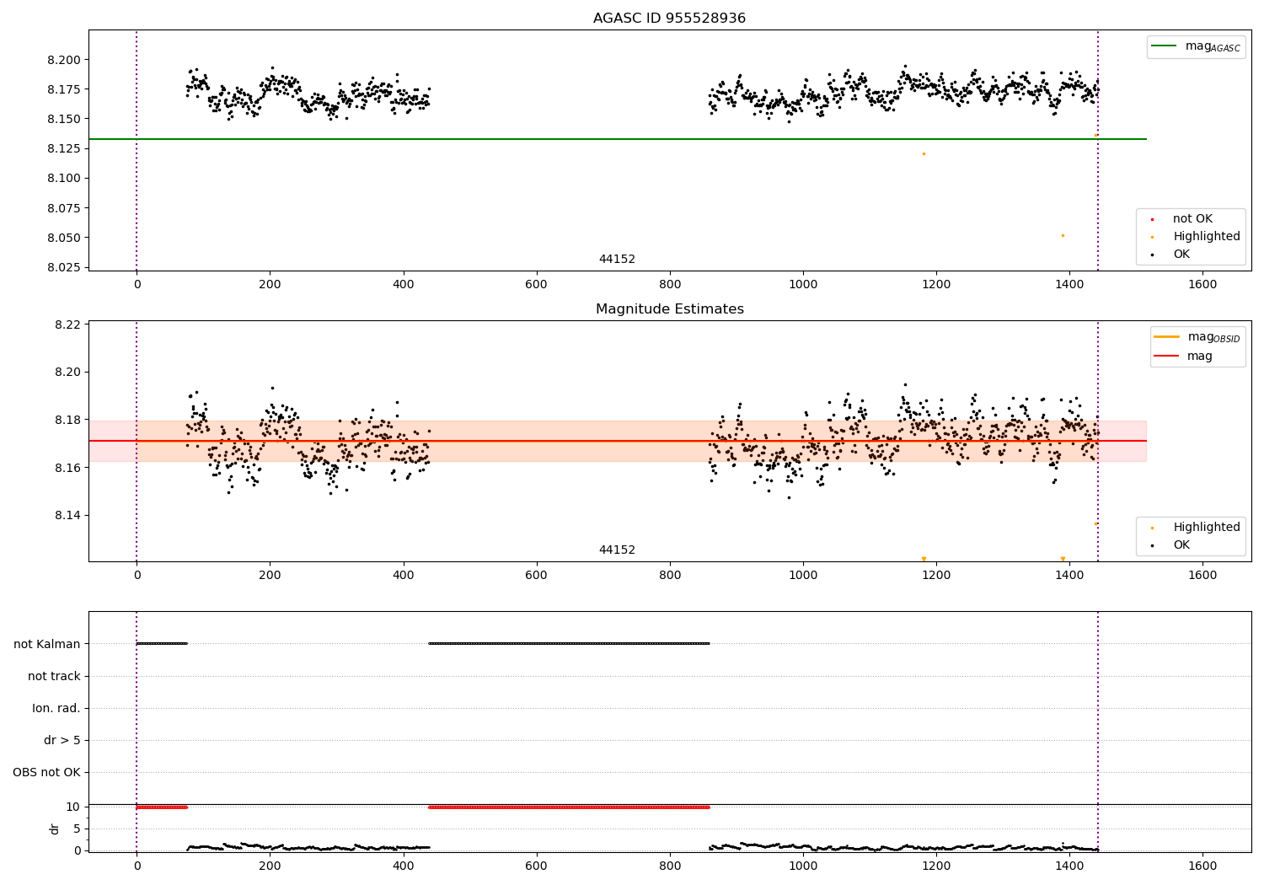
Task: Click the title 'AGASC ID 955528936'
Action: click(669, 19)
